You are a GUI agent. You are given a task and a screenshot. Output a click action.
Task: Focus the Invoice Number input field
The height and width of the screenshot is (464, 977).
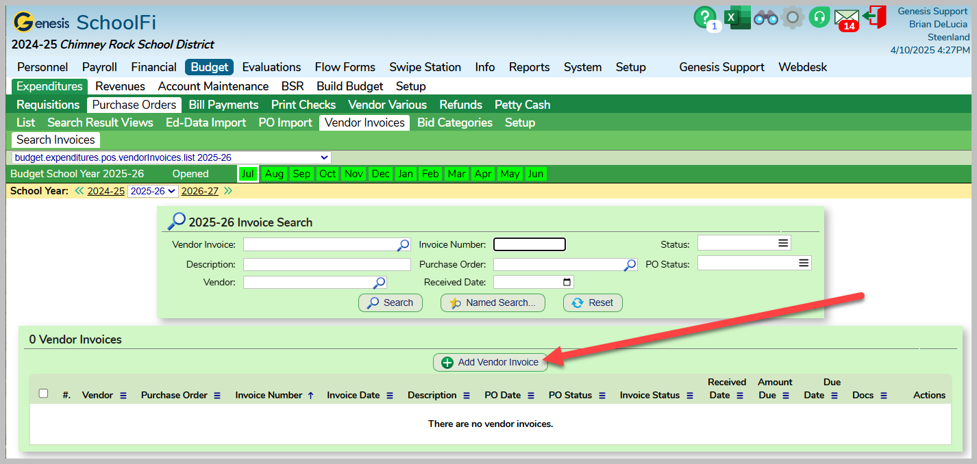[530, 244]
